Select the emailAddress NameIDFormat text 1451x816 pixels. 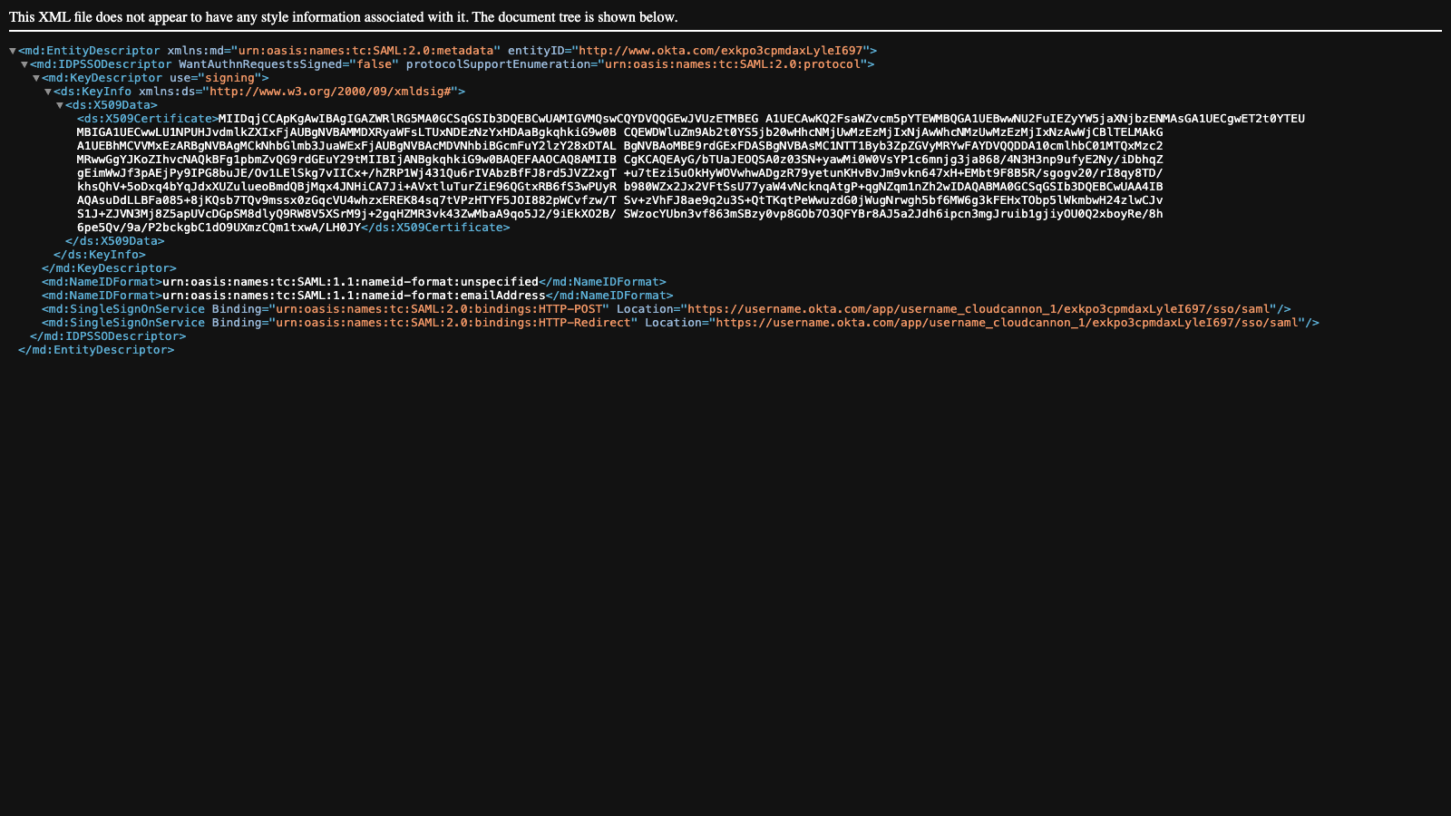pyautogui.click(x=353, y=295)
